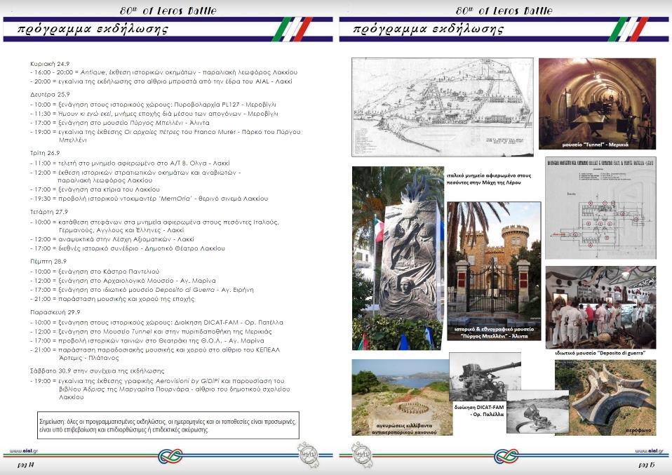Click the www.aial.gr link on page 14
The width and height of the screenshot is (672, 475).
pyautogui.click(x=24, y=450)
